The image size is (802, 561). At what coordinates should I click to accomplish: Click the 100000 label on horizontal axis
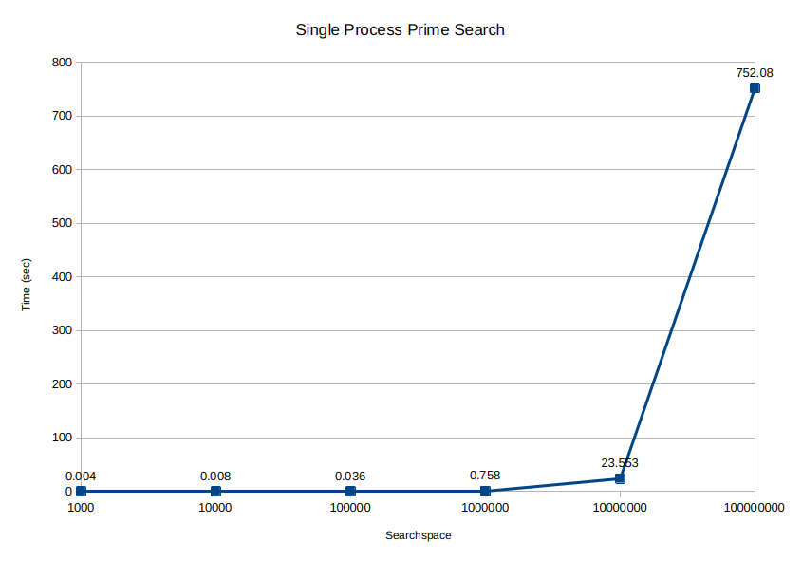350,507
